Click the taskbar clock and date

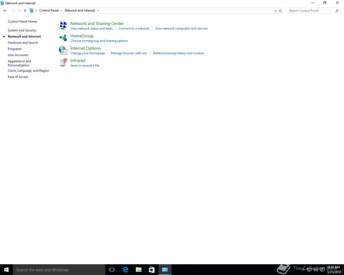[x=334, y=270]
